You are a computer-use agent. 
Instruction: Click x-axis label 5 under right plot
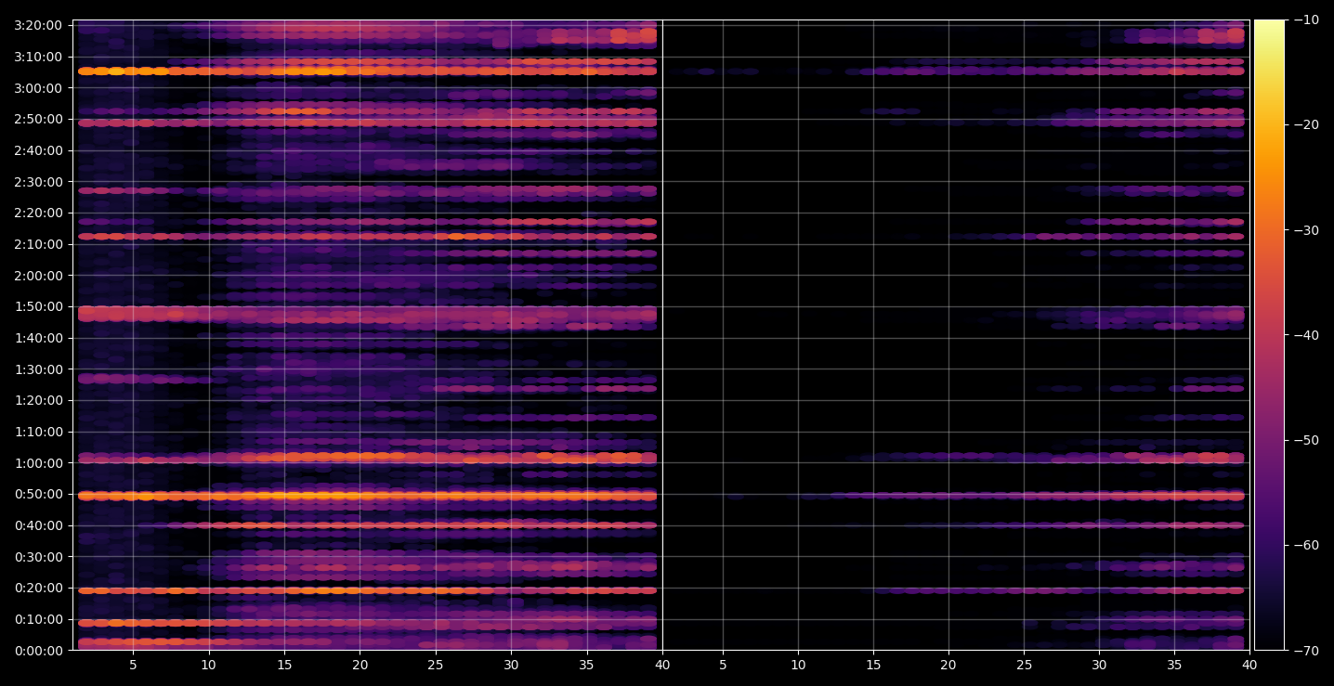[x=722, y=665]
